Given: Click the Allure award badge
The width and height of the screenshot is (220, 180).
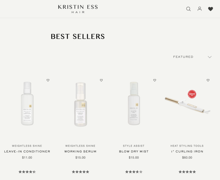Looking at the screenshot, I should [x=192, y=94].
